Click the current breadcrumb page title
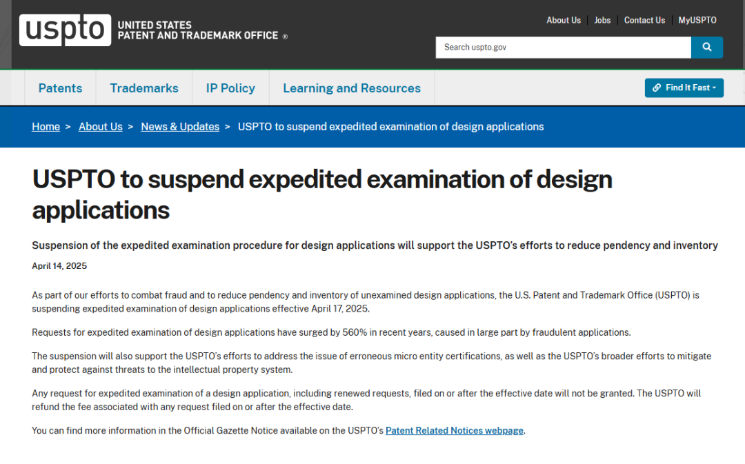Screen dimensions: 745x464 tap(390, 127)
